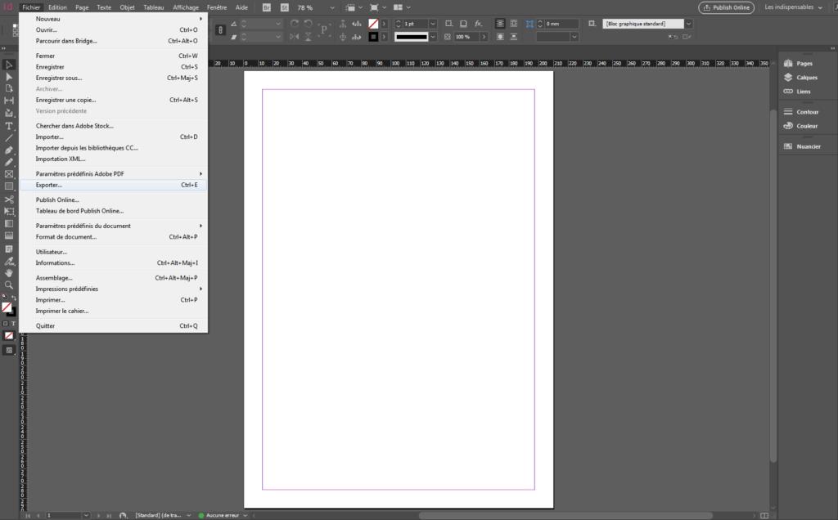Select the Zoom tool
The image size is (838, 520).
(x=9, y=285)
